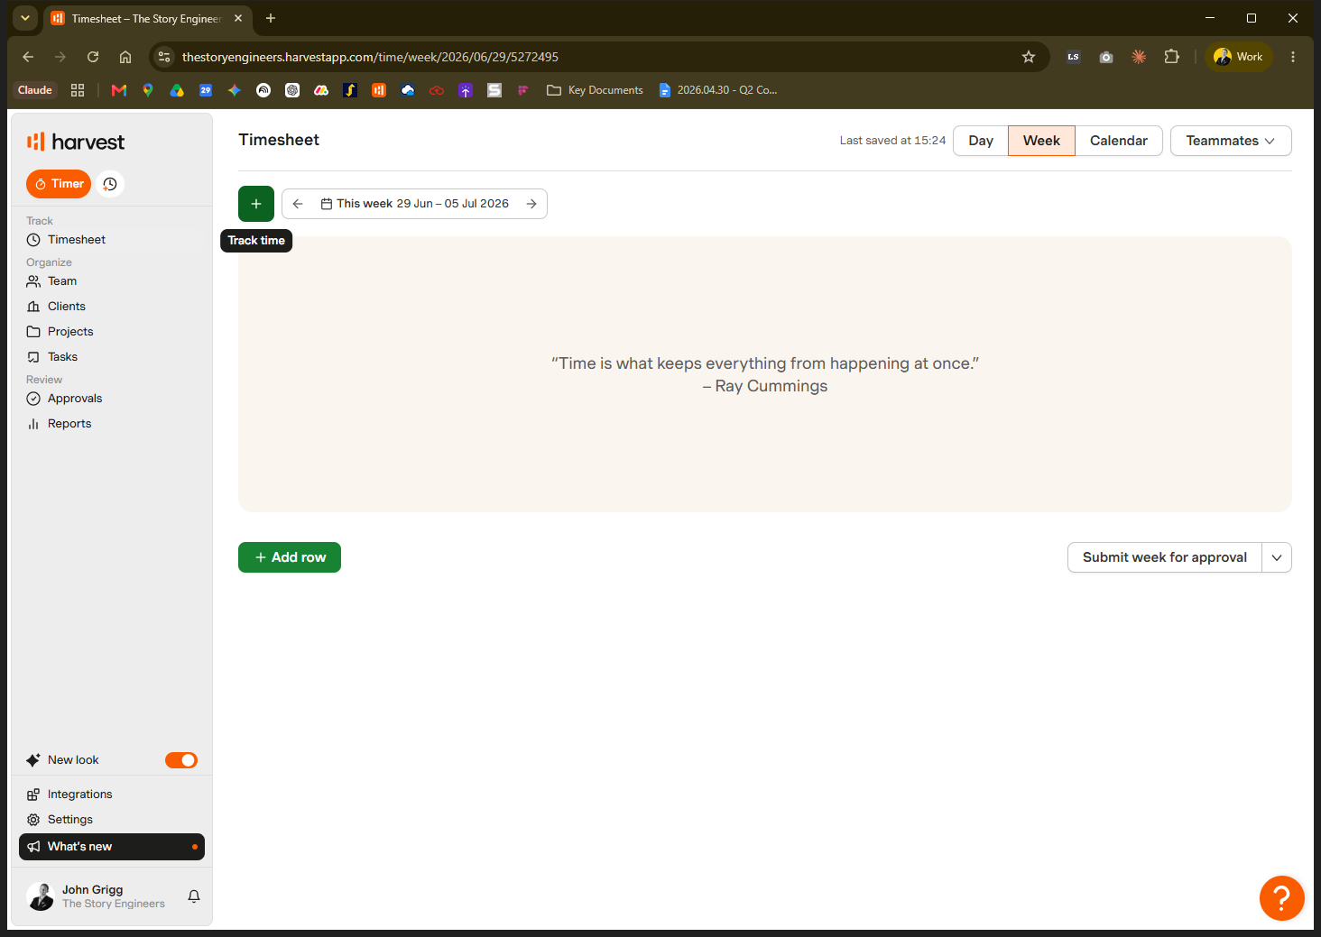This screenshot has width=1321, height=937.
Task: Open site information icon in address bar
Action: click(164, 57)
